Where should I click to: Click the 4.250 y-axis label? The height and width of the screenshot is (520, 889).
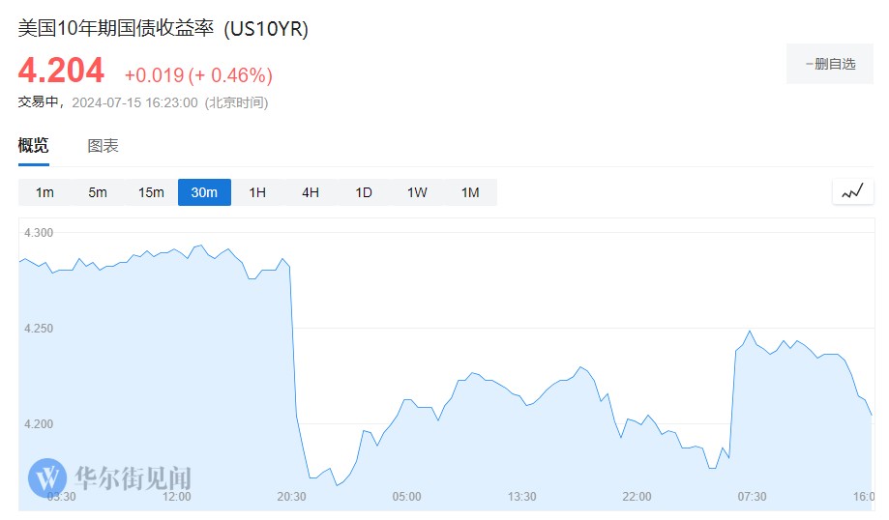click(x=40, y=329)
